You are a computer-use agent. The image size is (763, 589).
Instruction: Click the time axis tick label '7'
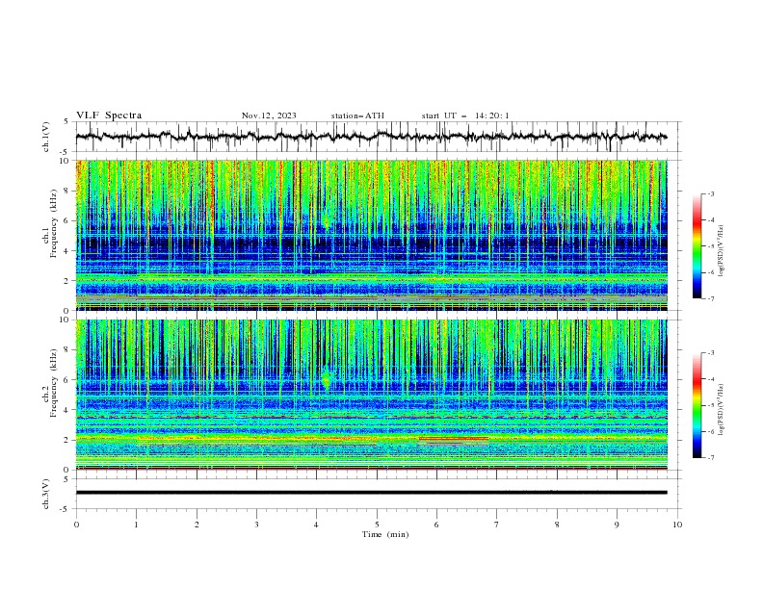(x=497, y=525)
